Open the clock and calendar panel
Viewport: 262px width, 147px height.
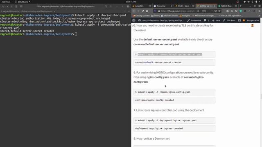131,2
